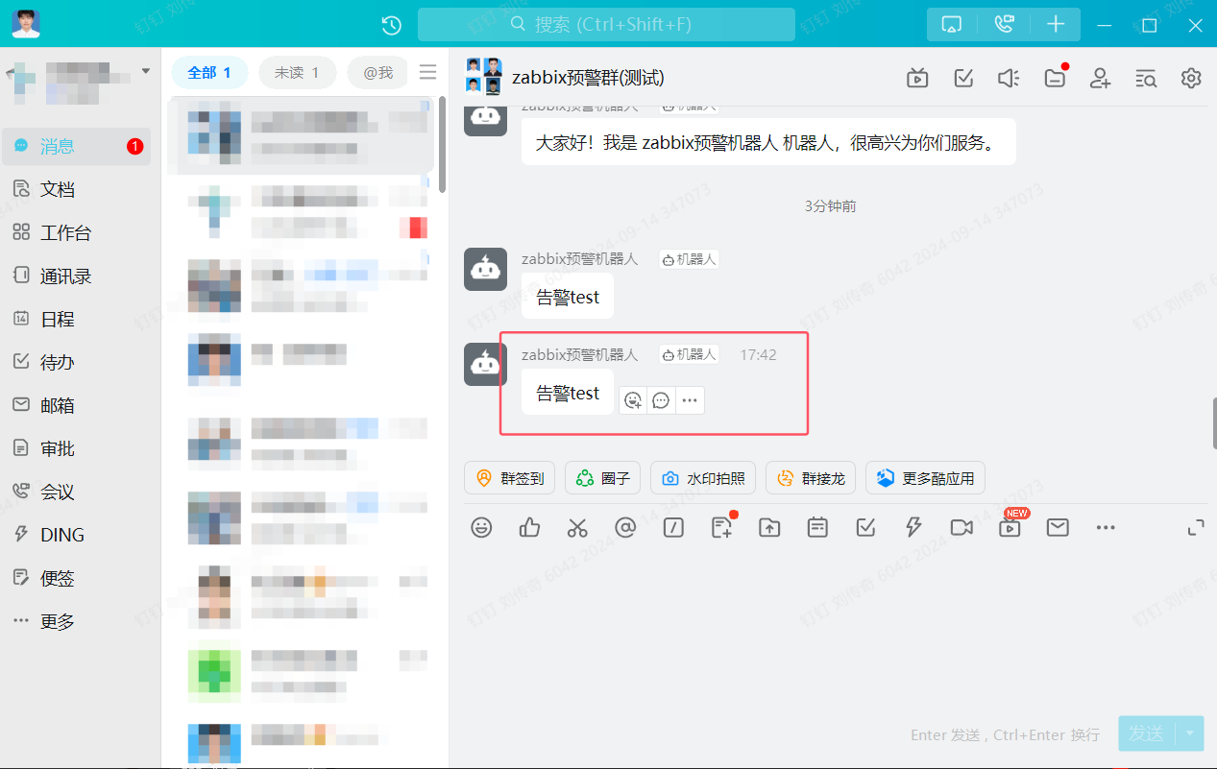Reply to the 17:42 告警test message
The height and width of the screenshot is (769, 1217).
tap(661, 400)
